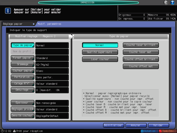Click Annuler to cancel changes
The width and height of the screenshot is (177, 133).
tap(136, 125)
